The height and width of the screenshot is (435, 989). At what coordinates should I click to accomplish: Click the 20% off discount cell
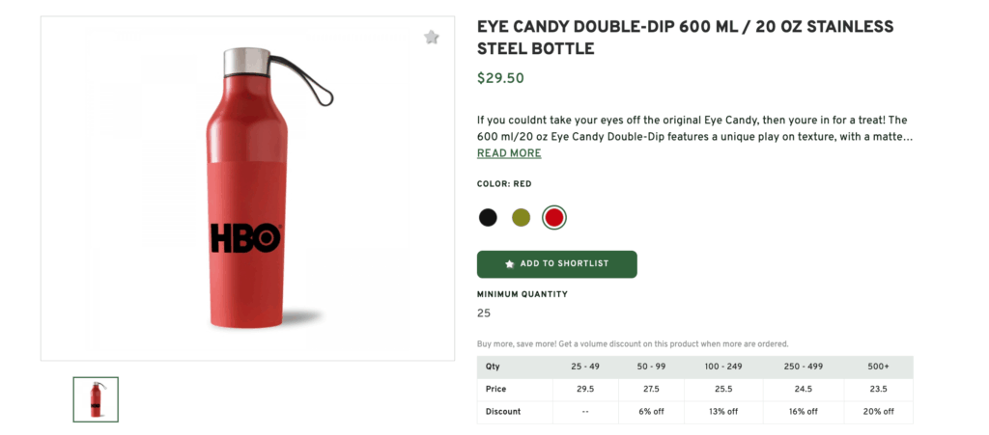click(878, 411)
